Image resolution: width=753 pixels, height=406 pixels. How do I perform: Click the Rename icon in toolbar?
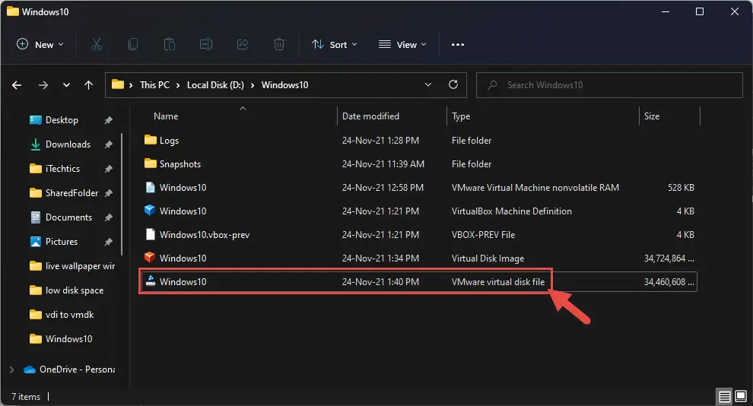point(206,45)
